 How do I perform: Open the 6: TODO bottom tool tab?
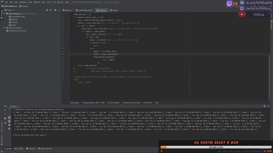[19, 149]
